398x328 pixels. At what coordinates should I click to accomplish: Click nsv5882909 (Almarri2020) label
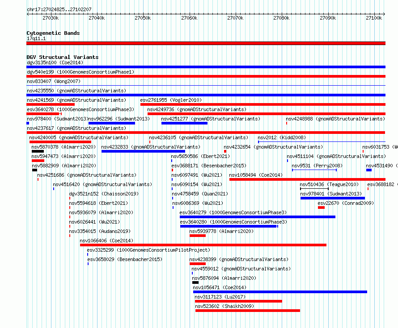click(x=64, y=166)
